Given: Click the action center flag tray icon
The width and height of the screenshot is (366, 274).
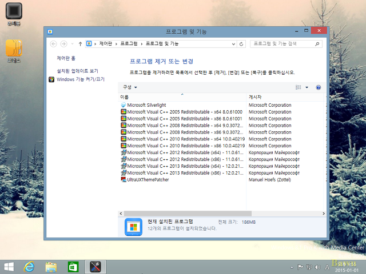Looking at the screenshot, I should (x=300, y=267).
